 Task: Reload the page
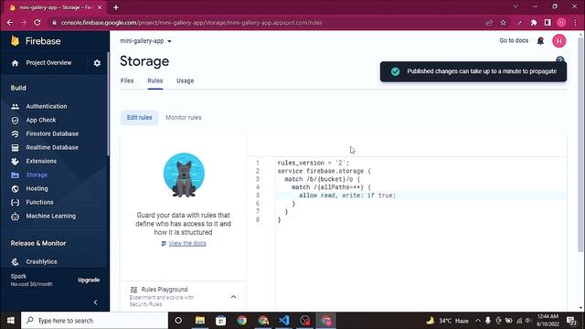37,23
